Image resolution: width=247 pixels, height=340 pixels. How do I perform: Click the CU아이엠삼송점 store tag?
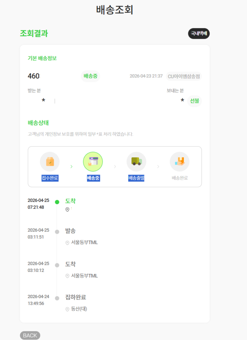[x=184, y=76]
